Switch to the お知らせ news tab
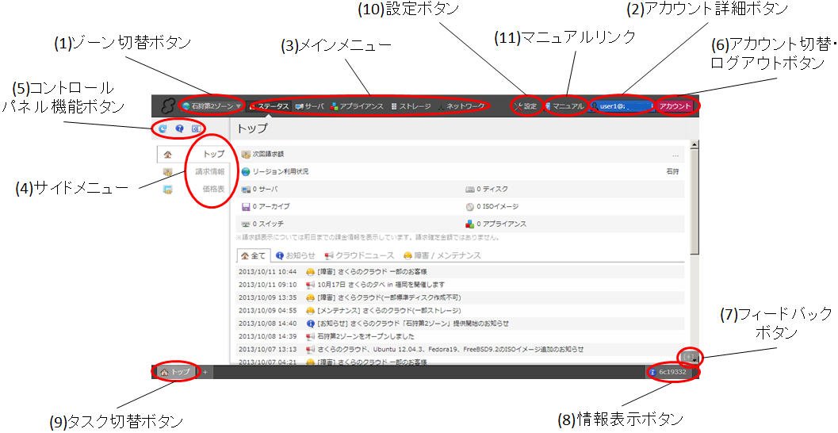Image resolution: width=838 pixels, height=433 pixels. point(296,256)
